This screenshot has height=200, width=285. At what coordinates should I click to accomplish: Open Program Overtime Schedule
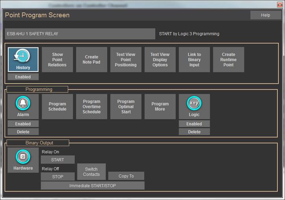pos(92,106)
